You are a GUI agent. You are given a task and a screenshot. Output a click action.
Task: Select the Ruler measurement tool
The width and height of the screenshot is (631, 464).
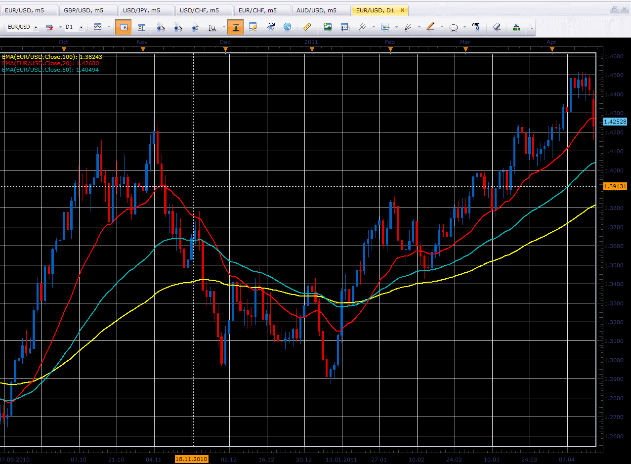click(307, 27)
